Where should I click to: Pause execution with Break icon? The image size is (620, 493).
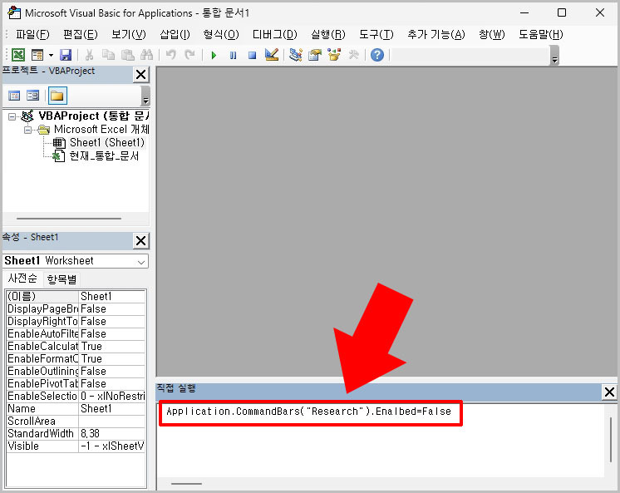[234, 55]
